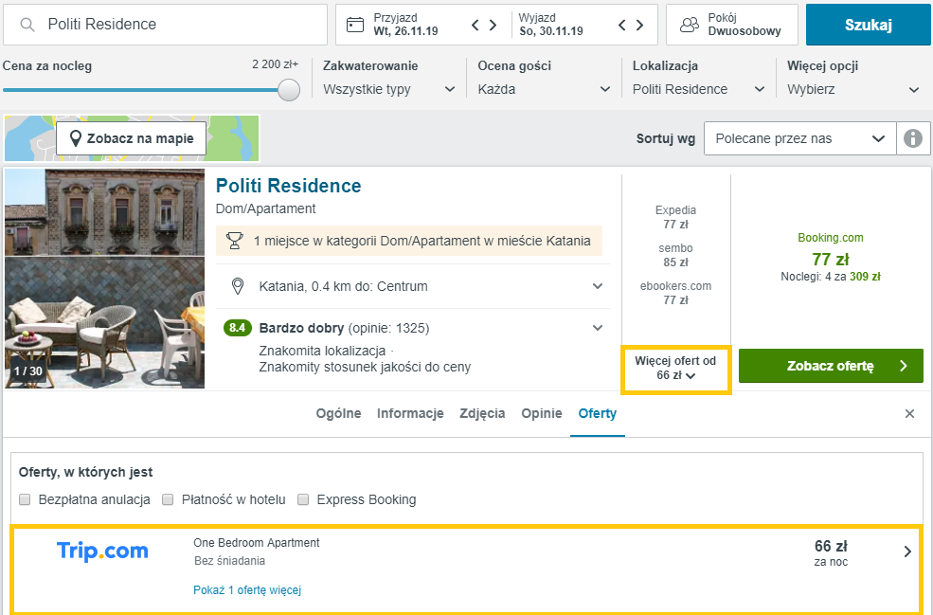Click the price per night slider handle
This screenshot has height=615, width=933.
click(x=289, y=90)
